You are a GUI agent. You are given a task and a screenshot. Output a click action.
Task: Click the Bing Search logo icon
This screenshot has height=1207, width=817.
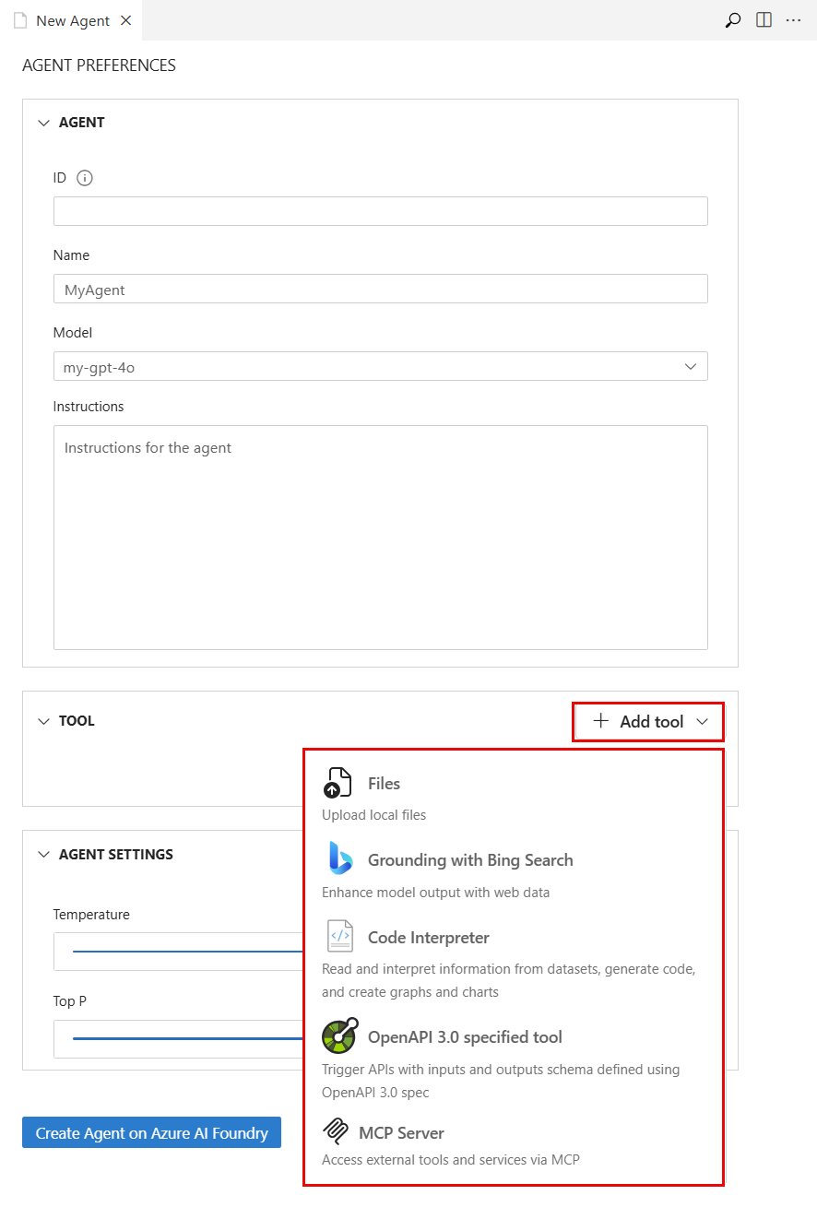coord(339,859)
